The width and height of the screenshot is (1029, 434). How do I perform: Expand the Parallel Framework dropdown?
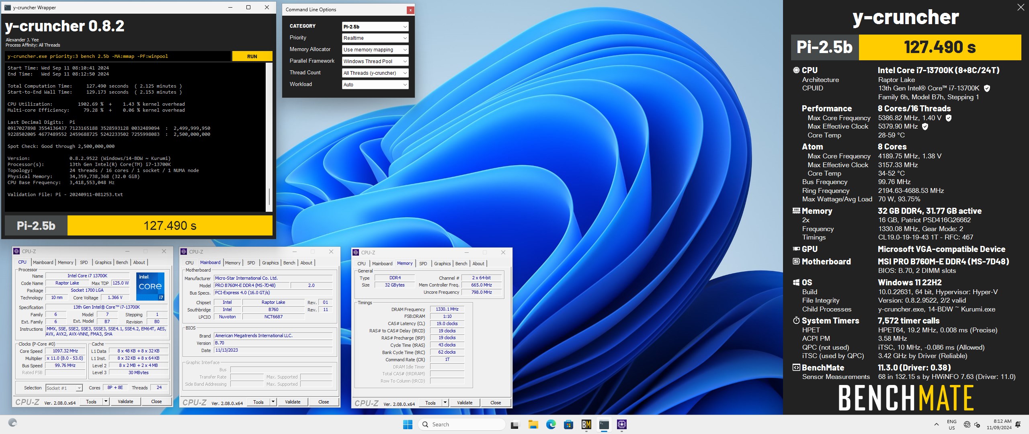[375, 61]
